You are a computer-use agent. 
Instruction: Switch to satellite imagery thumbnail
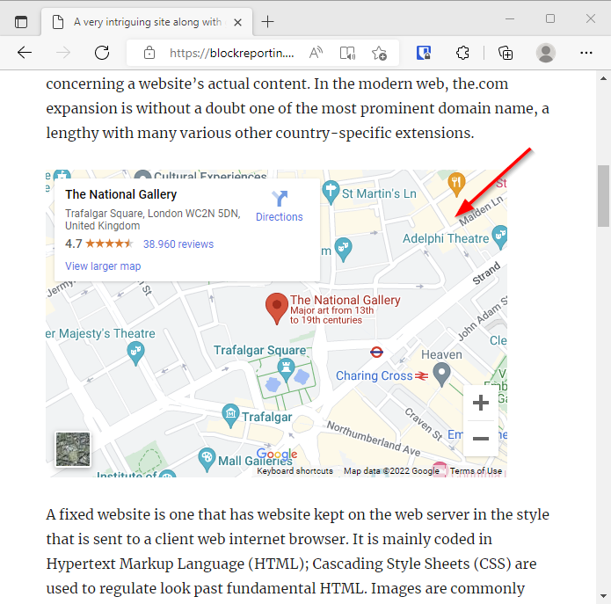pos(73,449)
